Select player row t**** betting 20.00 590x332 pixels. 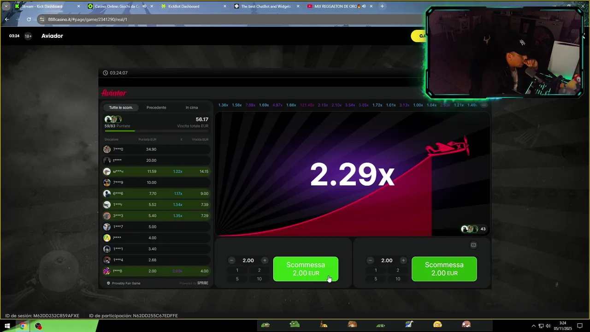click(156, 160)
